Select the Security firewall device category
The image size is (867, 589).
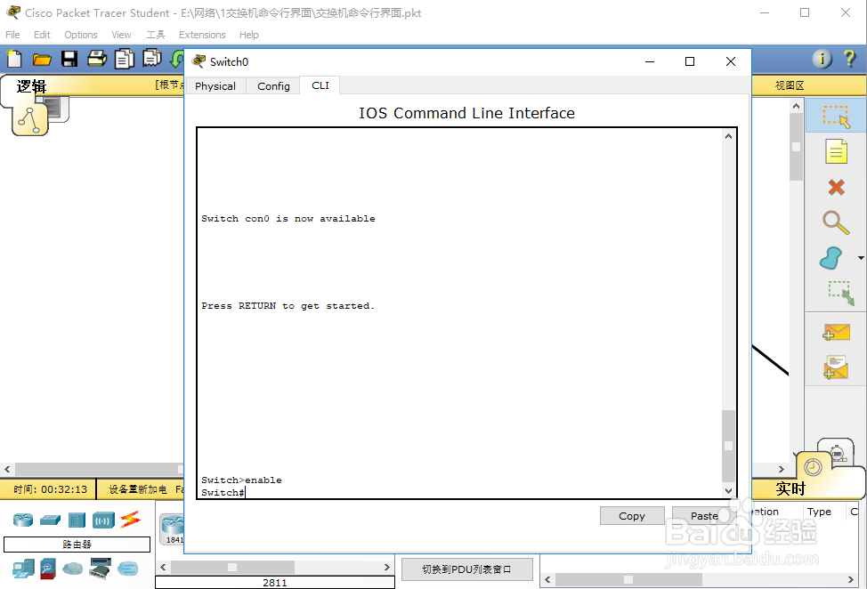click(x=48, y=569)
